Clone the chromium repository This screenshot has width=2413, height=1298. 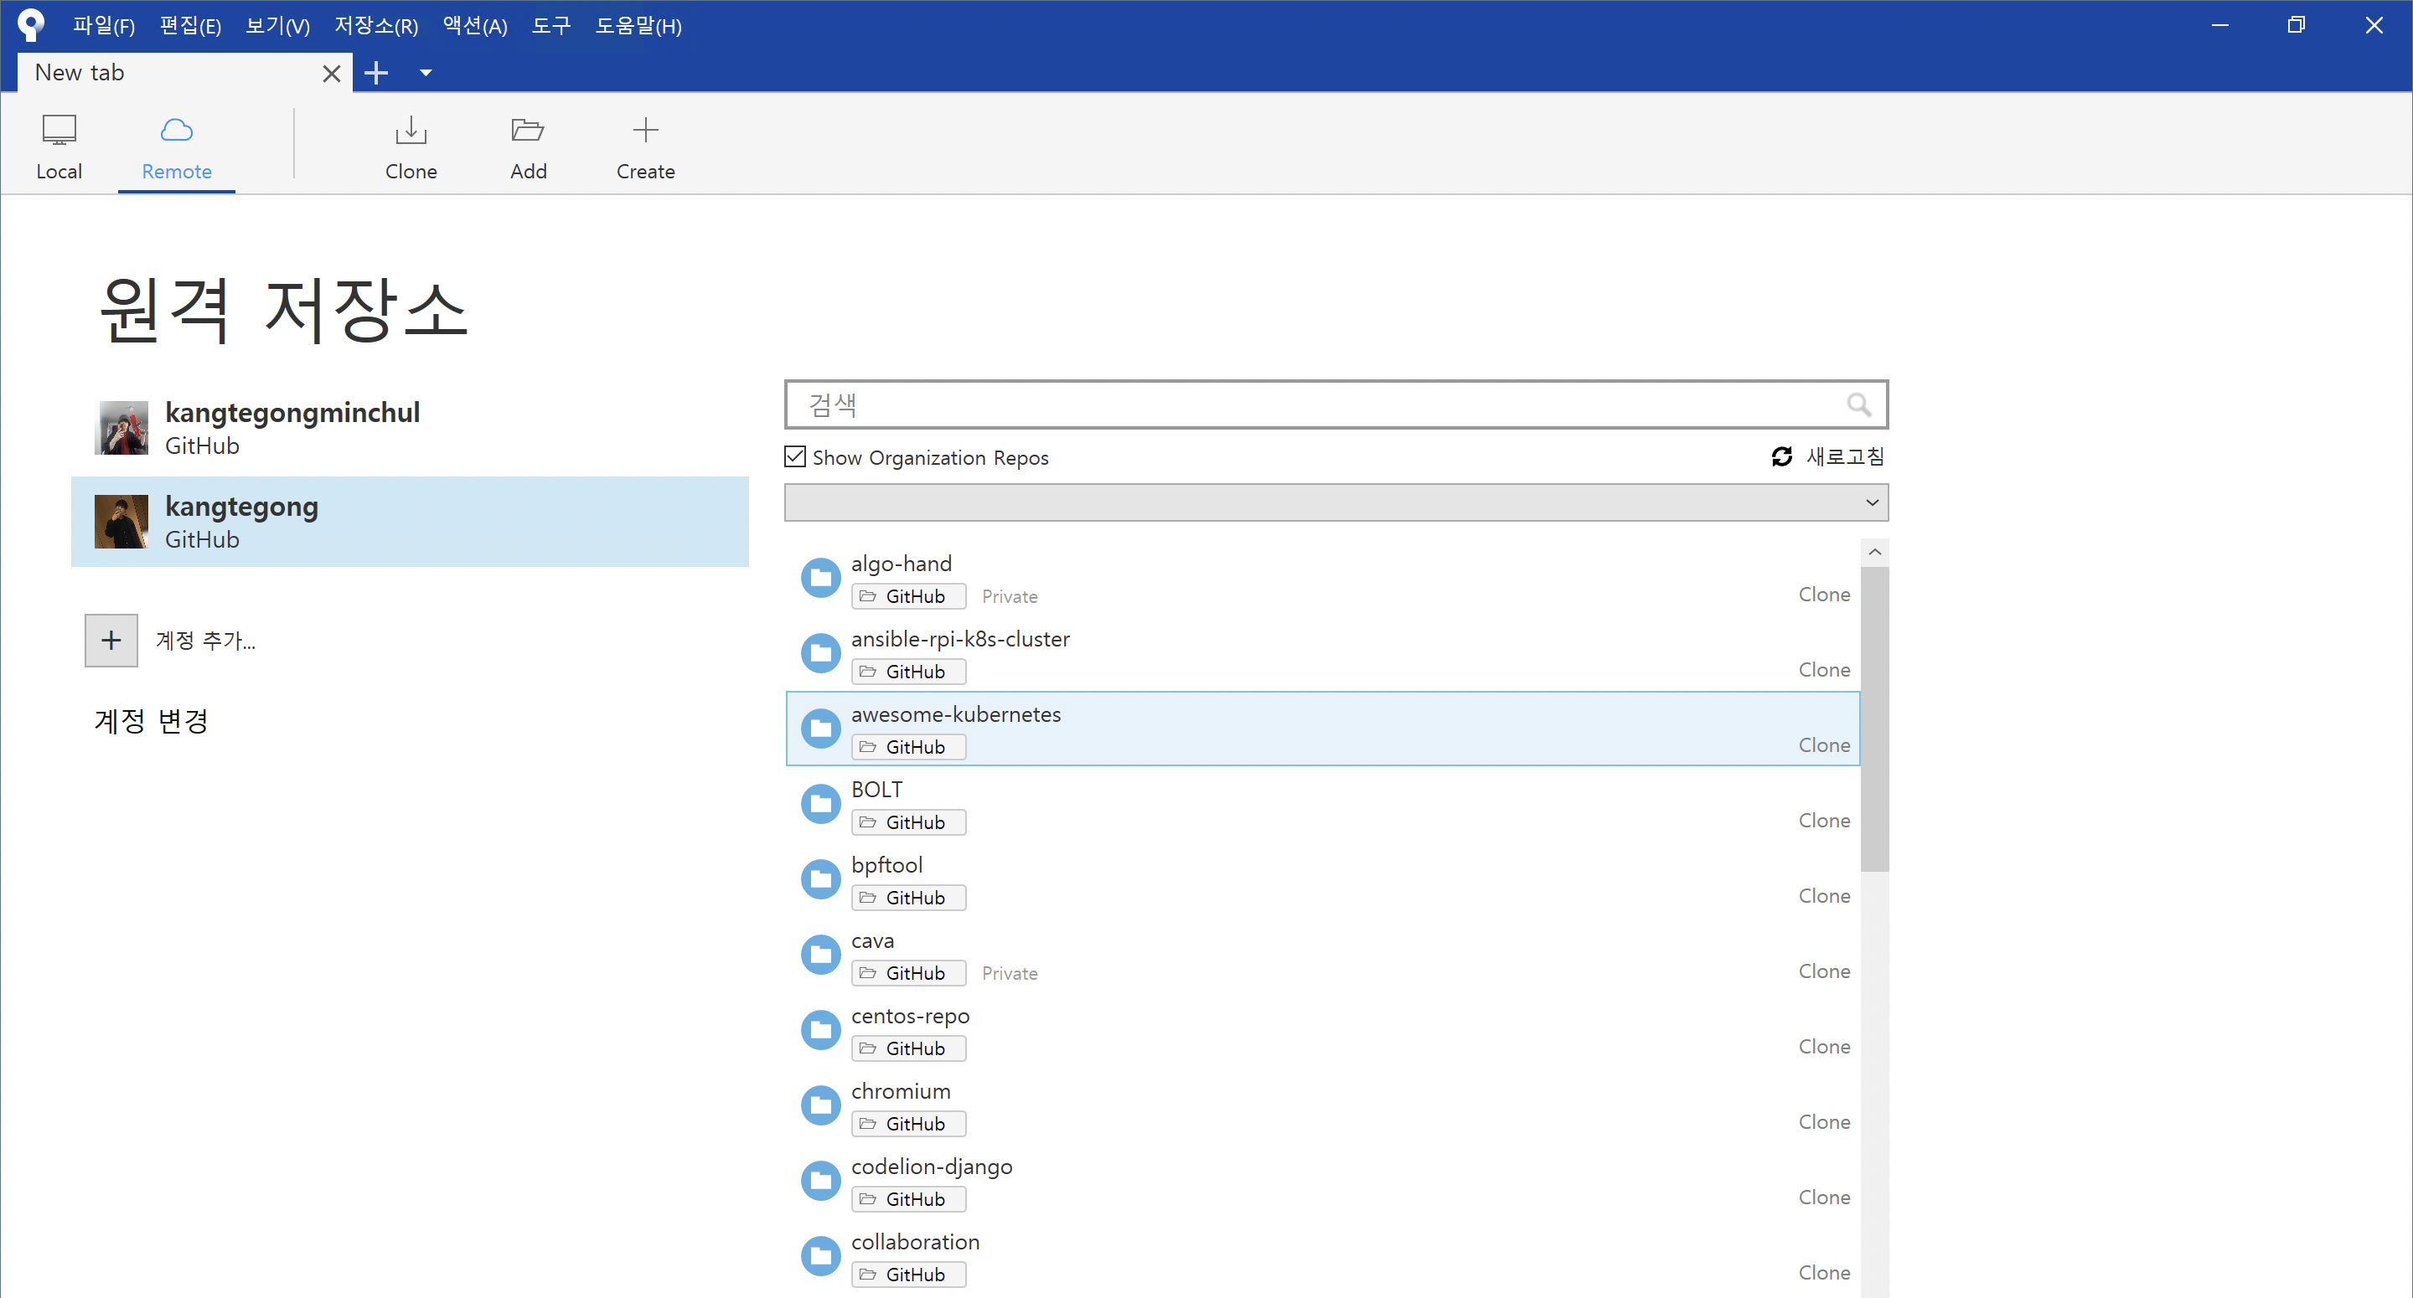[1824, 1122]
